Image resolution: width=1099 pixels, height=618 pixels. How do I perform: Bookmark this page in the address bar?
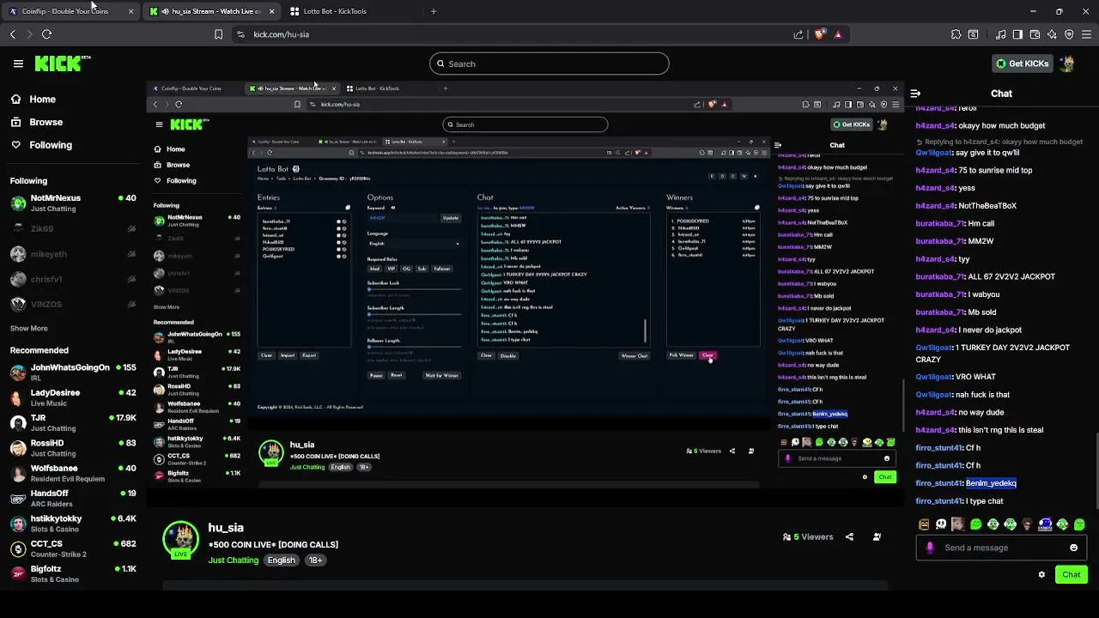pos(218,34)
